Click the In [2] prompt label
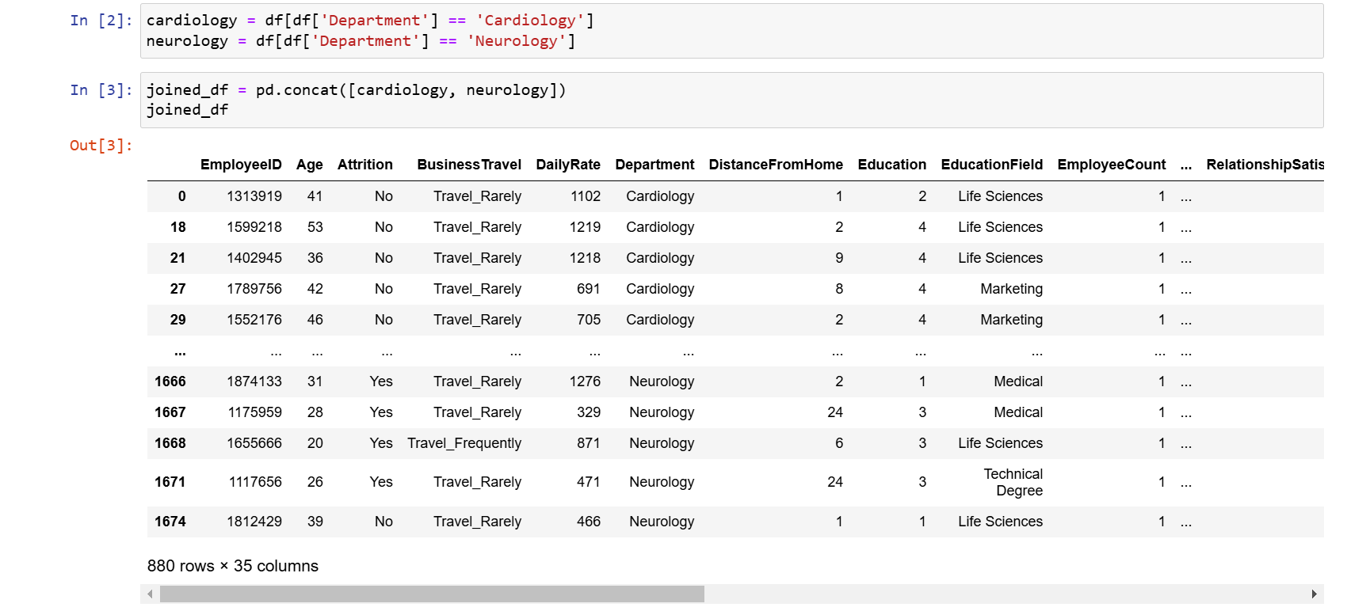 pos(101,21)
